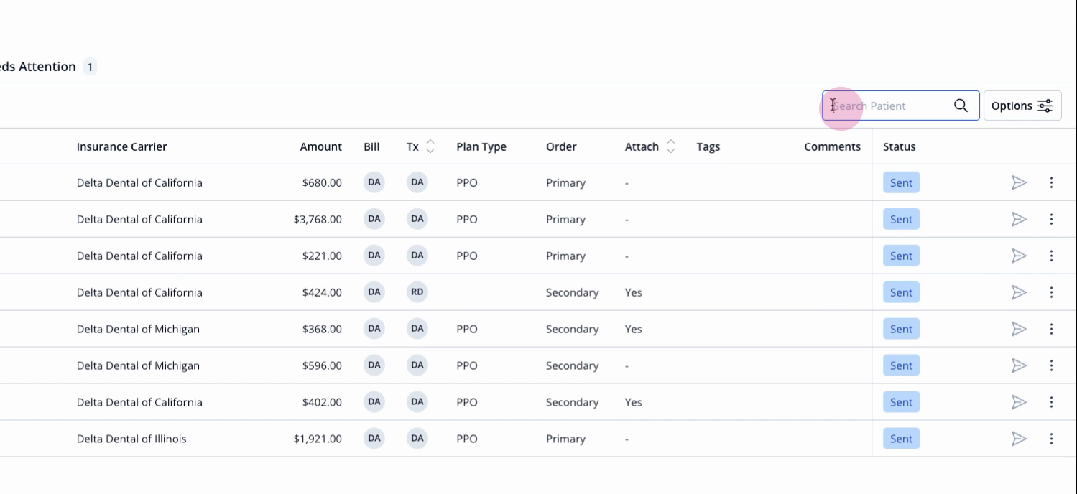Viewport: 1077px width, 494px height.
Task: Sort by the Tx column arrows
Action: (430, 146)
